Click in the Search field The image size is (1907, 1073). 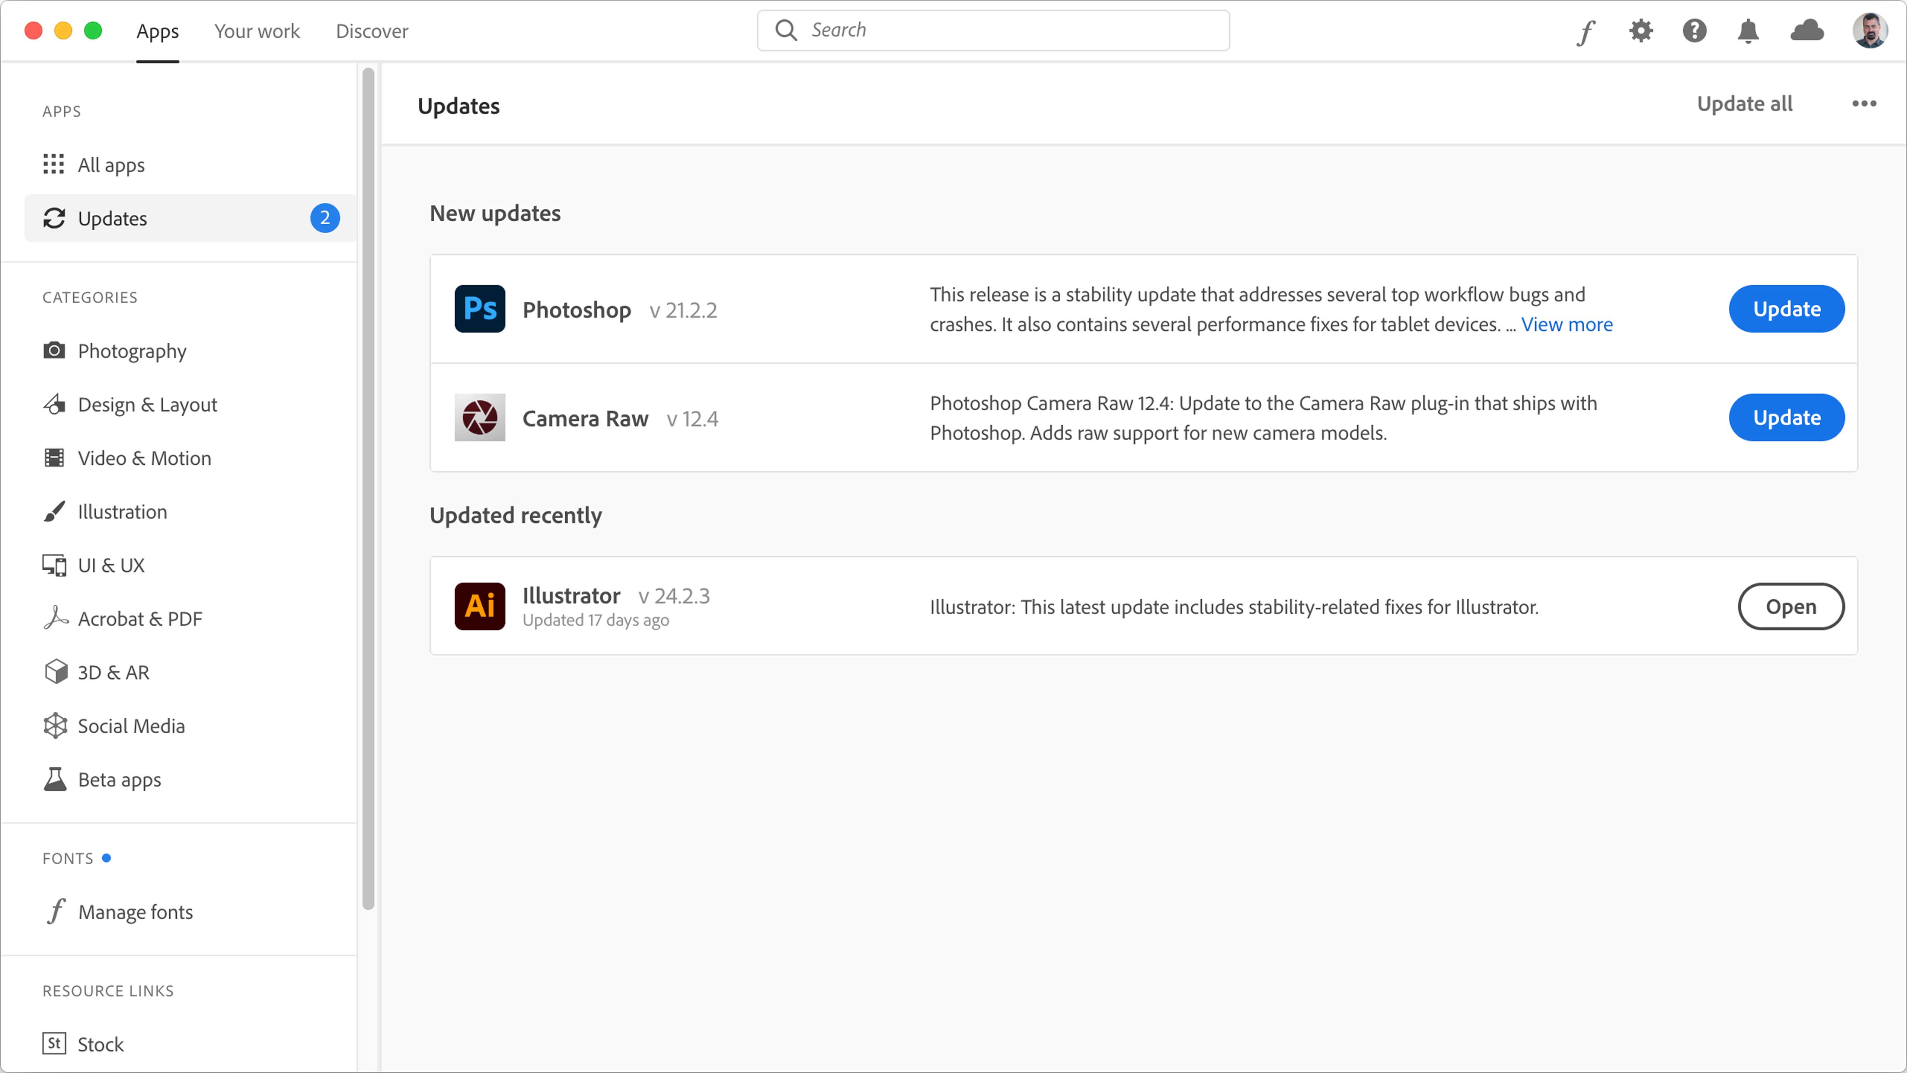(x=993, y=31)
